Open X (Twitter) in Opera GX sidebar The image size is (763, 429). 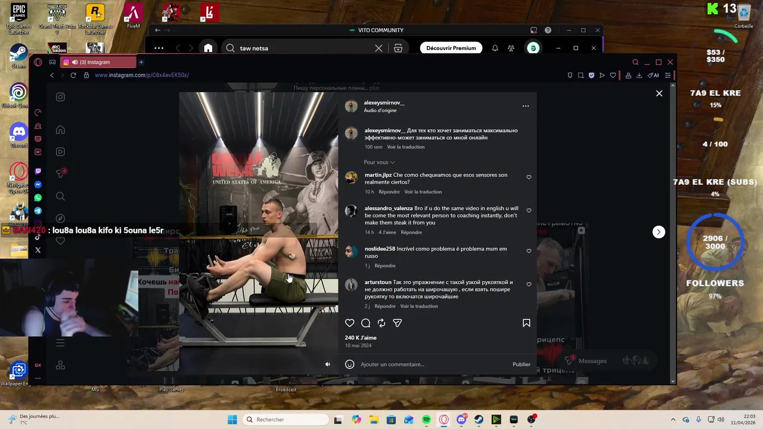click(x=38, y=250)
